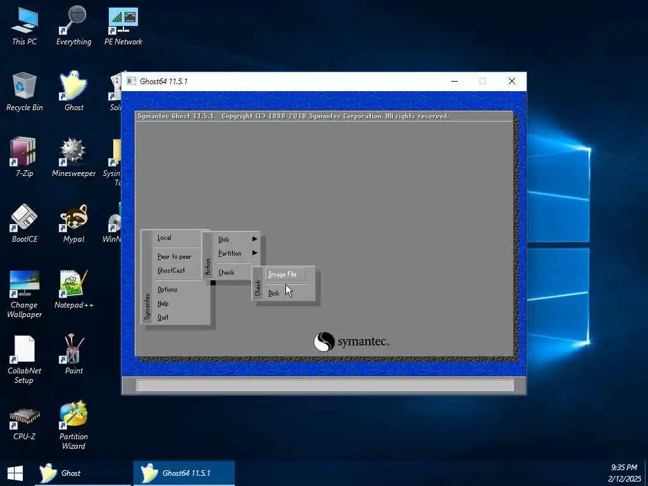Switch to Ghost taskbar button
648x486 pixels.
click(83, 473)
